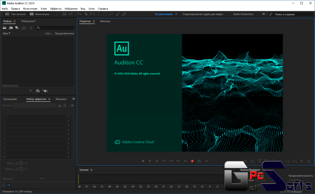Sort files by Продолжительность column

(x=65, y=33)
